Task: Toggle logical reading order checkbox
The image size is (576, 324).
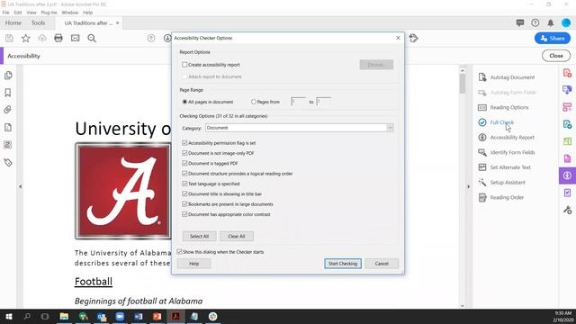Action: 184,174
